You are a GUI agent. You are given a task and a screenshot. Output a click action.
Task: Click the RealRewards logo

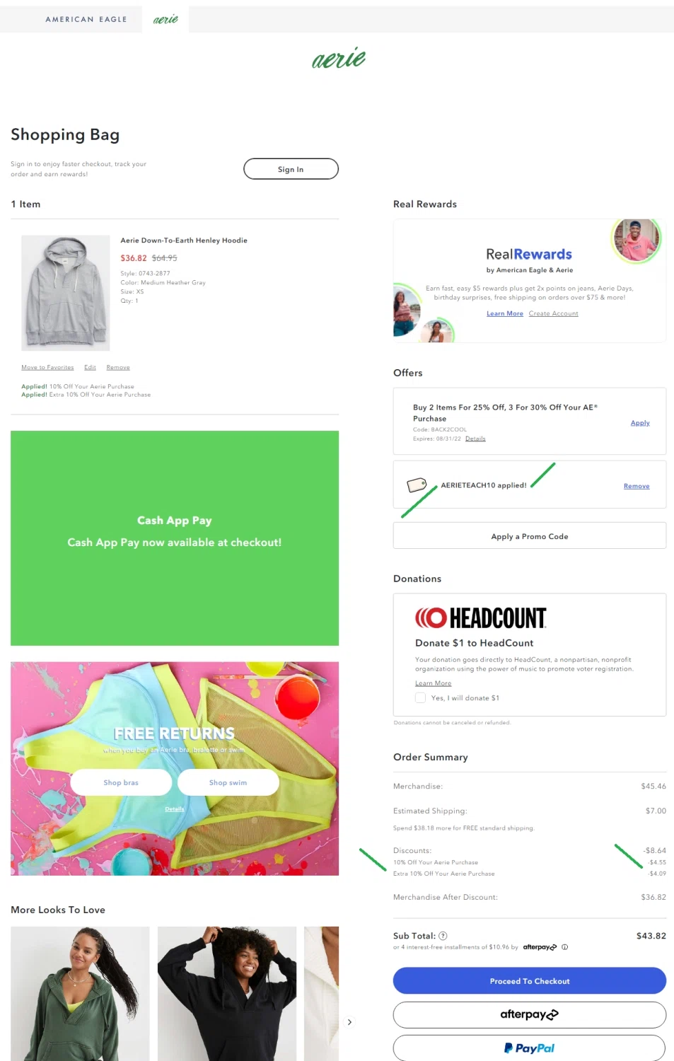[x=529, y=254]
